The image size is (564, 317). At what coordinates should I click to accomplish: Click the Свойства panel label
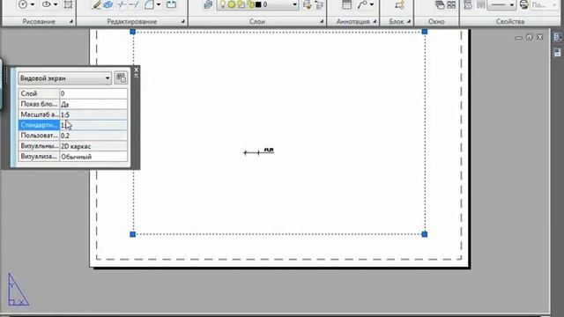coord(510,21)
